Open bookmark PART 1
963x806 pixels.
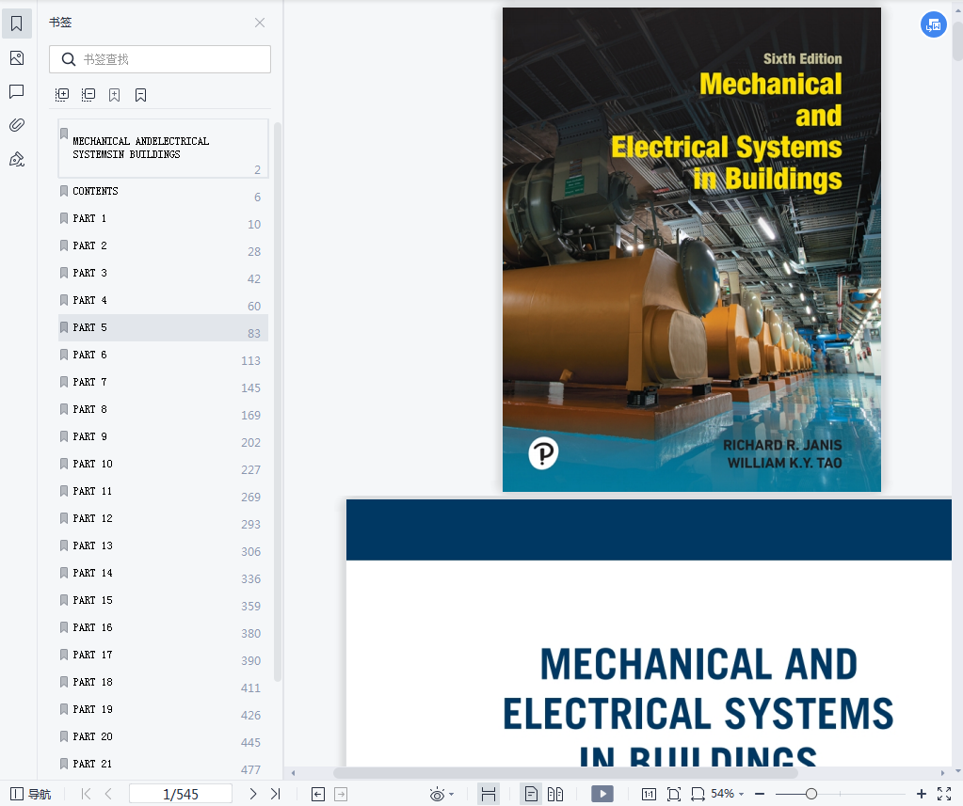click(x=164, y=218)
